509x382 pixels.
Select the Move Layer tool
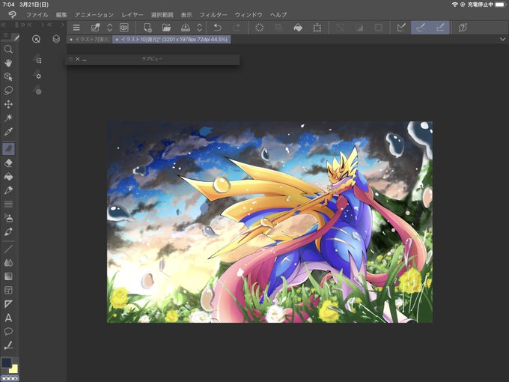point(8,104)
